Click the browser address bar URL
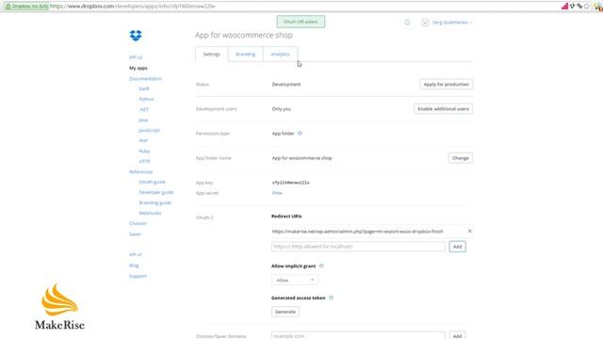Viewport: 603px width, 339px height. point(133,7)
